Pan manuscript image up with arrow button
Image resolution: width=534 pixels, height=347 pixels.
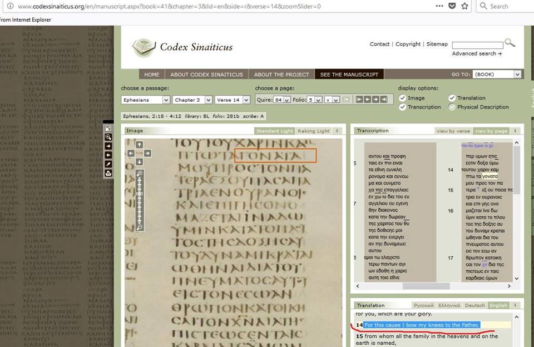tap(139, 144)
